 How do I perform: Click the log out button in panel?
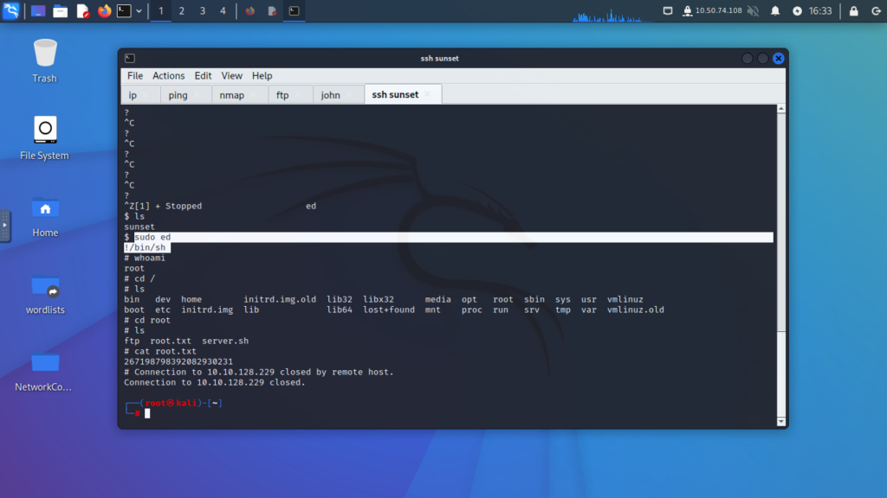pos(874,11)
